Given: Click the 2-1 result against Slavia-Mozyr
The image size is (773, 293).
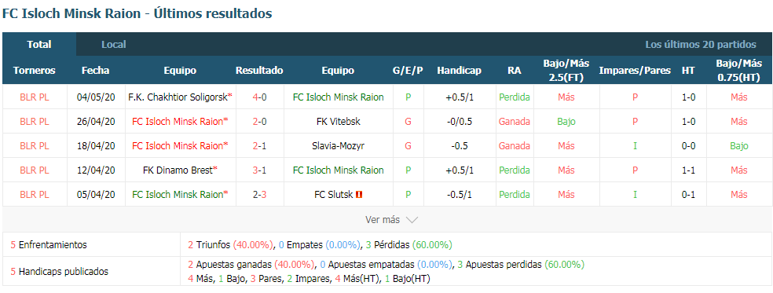Looking at the screenshot, I should pos(259,146).
